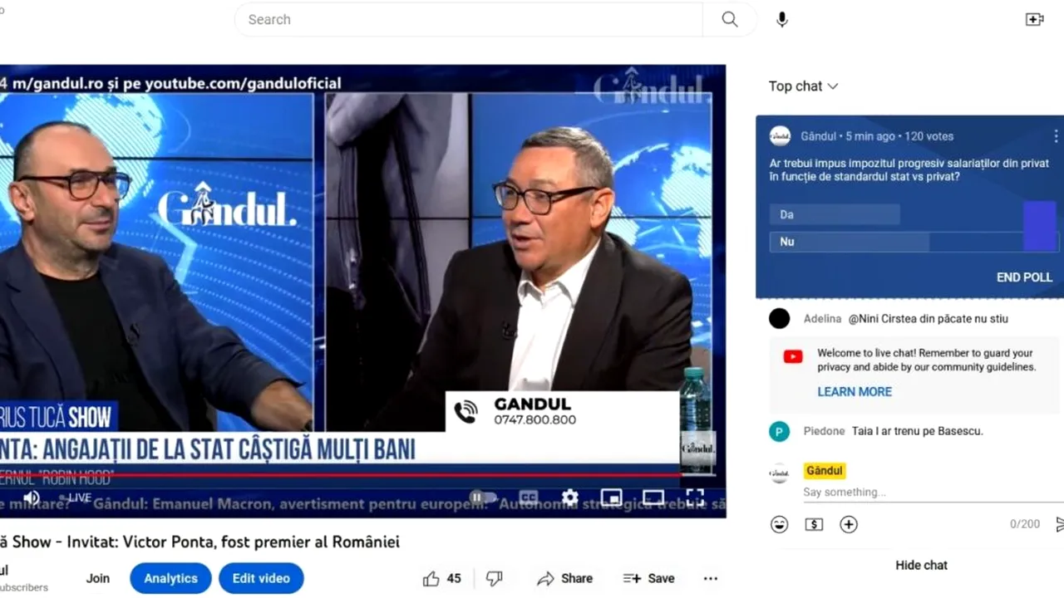1064x598 pixels.
Task: Enter fullscreen with the expand icon
Action: (x=696, y=496)
